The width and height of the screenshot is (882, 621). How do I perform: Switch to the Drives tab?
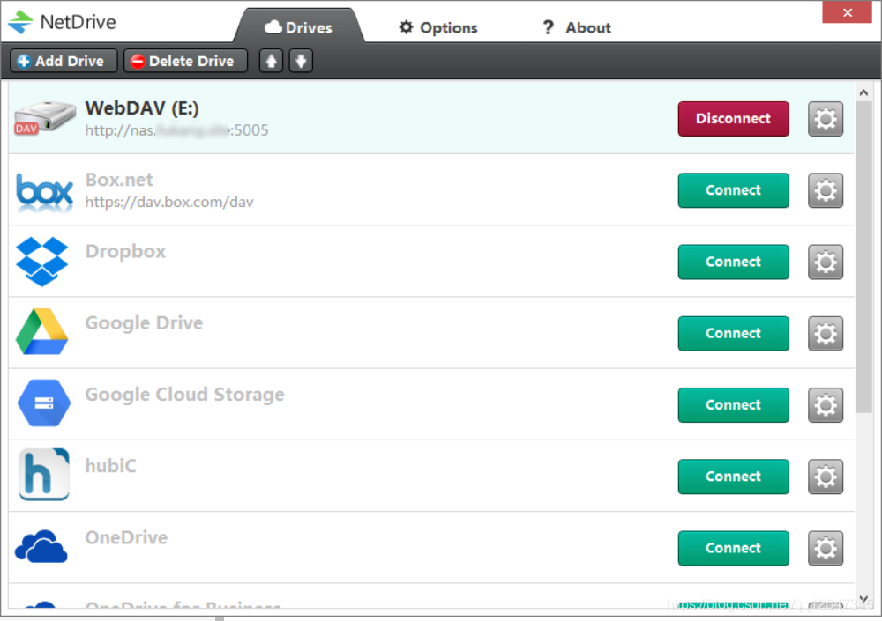[x=299, y=27]
